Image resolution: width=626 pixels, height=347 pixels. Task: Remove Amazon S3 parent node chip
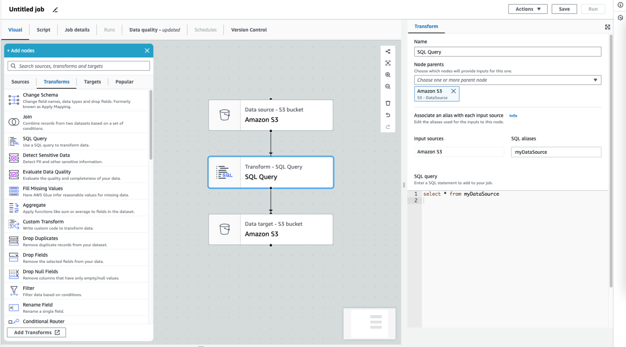[x=453, y=91]
